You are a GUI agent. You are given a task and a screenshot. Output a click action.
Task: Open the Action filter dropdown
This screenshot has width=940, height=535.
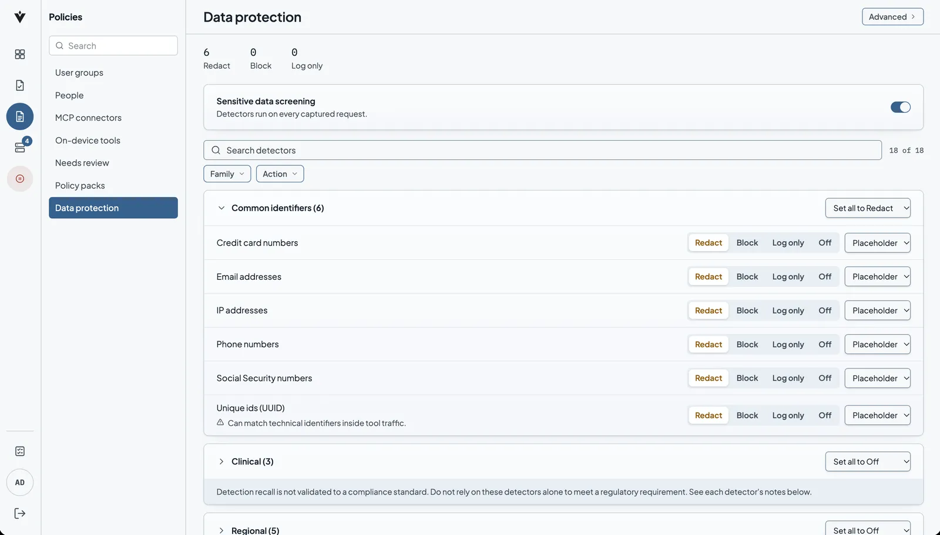280,174
